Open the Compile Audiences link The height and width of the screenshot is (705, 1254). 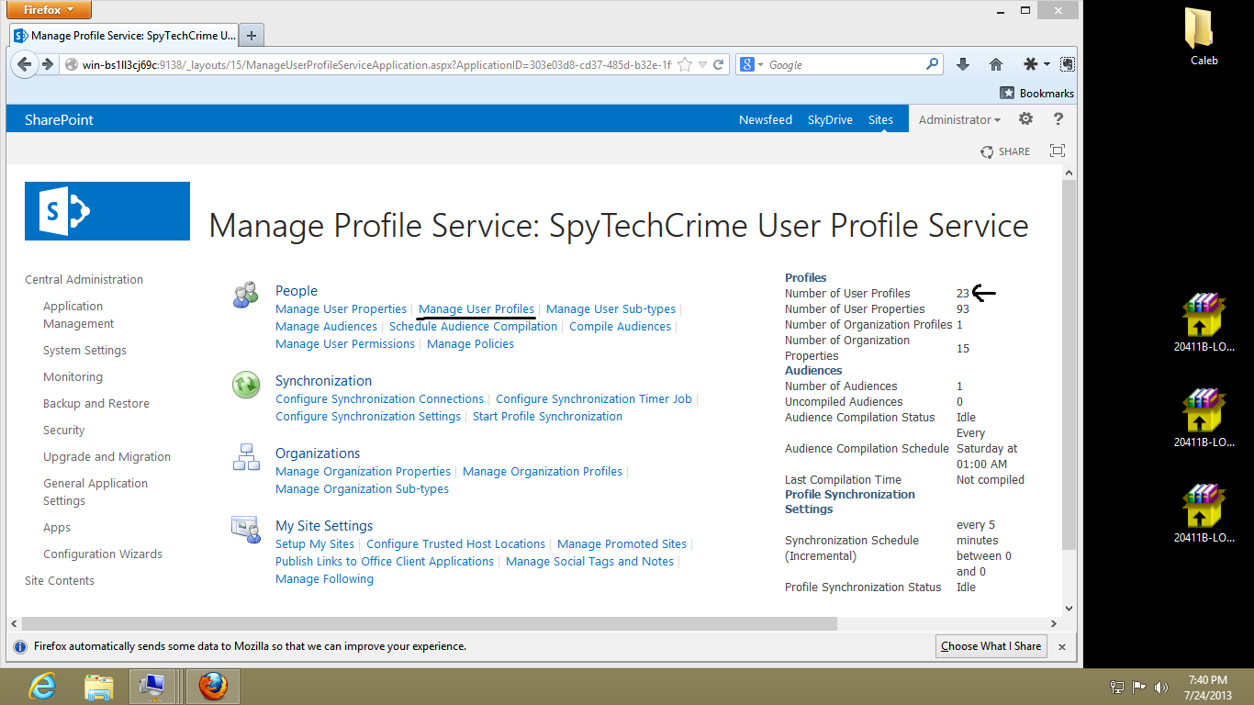click(620, 327)
